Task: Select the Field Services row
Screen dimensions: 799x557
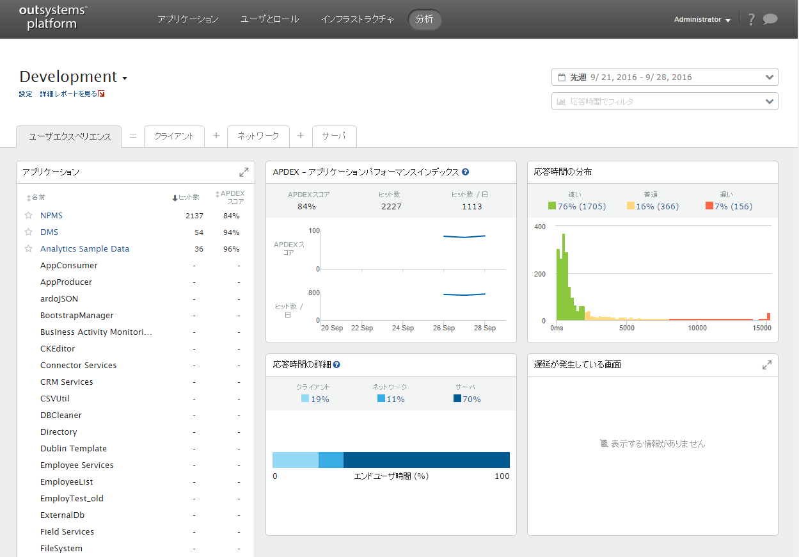Action: (136, 532)
